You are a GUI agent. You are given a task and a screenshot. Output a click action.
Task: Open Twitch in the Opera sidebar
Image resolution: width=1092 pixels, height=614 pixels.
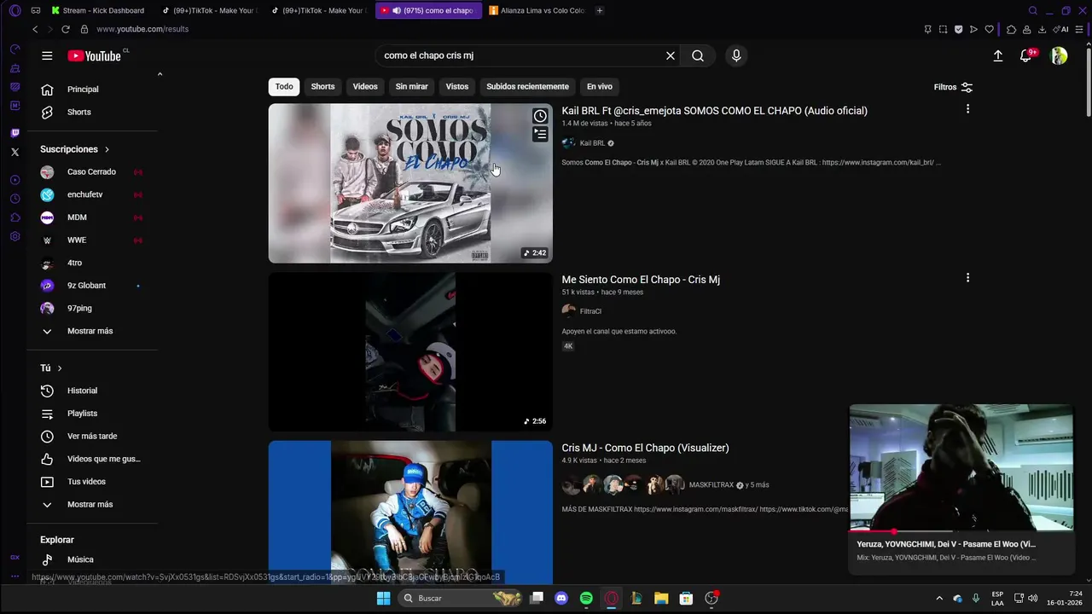[15, 133]
